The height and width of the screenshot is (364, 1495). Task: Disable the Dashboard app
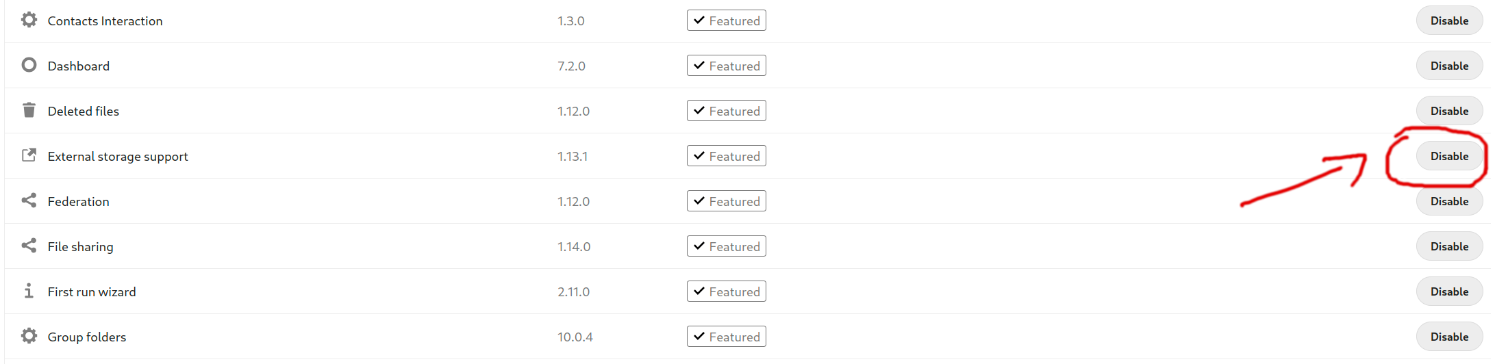coord(1449,66)
